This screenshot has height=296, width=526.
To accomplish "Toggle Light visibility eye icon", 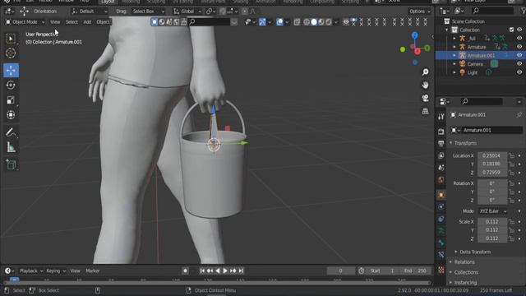I will pyautogui.click(x=519, y=72).
